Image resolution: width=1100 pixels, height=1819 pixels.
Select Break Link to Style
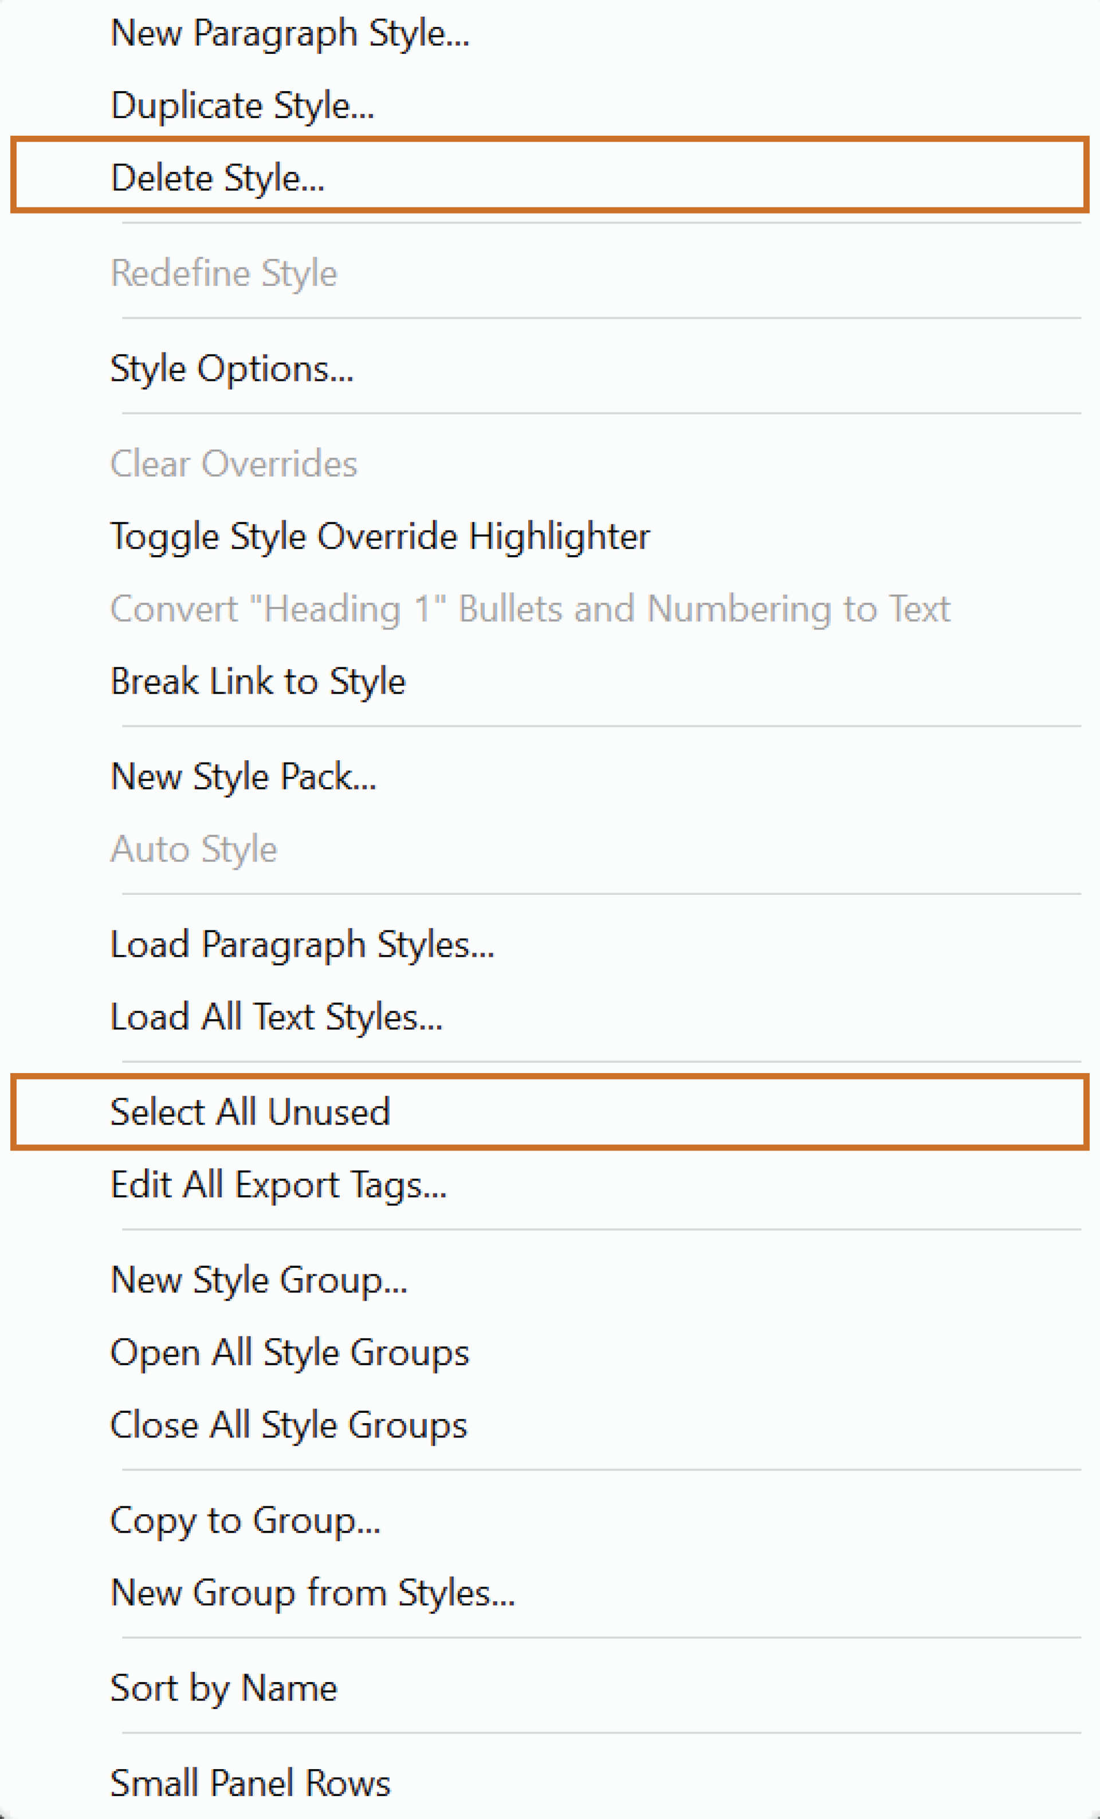[x=257, y=681]
